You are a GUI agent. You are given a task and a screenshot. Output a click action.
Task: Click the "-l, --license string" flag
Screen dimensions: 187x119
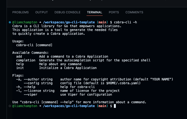click(x=35, y=91)
